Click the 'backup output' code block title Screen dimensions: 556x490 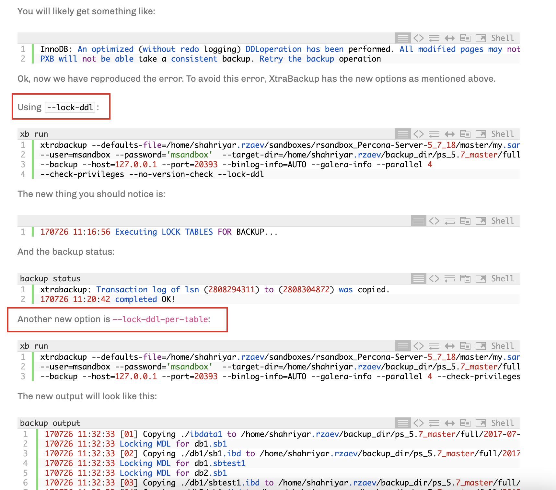50,423
